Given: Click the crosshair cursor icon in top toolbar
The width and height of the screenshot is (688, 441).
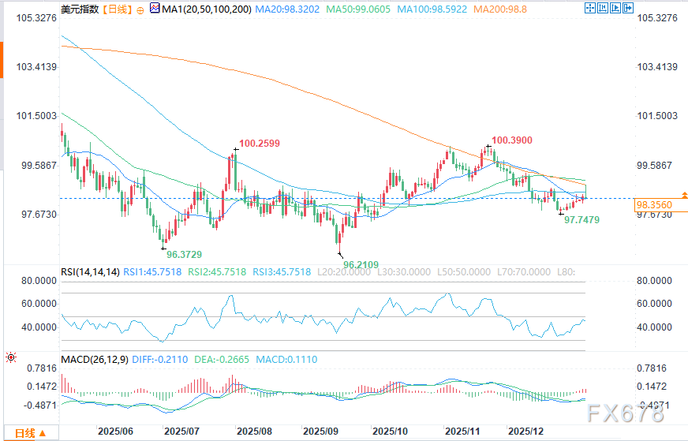Looking at the screenshot, I should [x=590, y=8].
